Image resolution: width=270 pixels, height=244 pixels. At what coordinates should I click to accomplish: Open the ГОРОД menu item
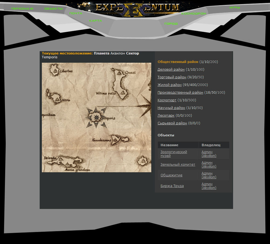(171, 24)
